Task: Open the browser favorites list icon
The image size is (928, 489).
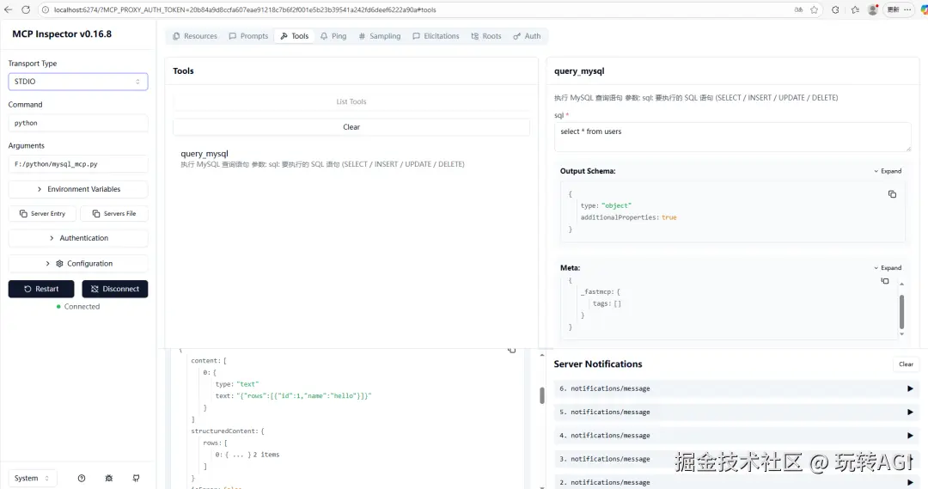Action: point(855,9)
